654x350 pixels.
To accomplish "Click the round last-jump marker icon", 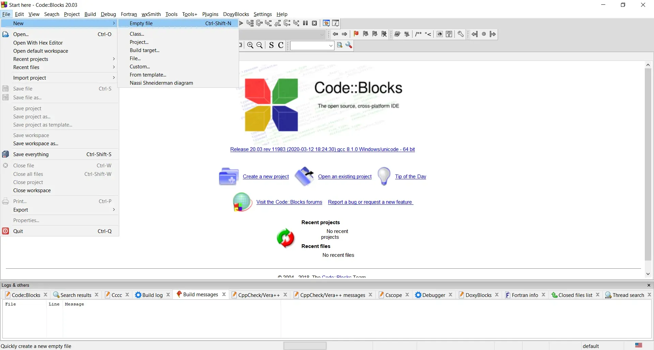I will coord(484,34).
